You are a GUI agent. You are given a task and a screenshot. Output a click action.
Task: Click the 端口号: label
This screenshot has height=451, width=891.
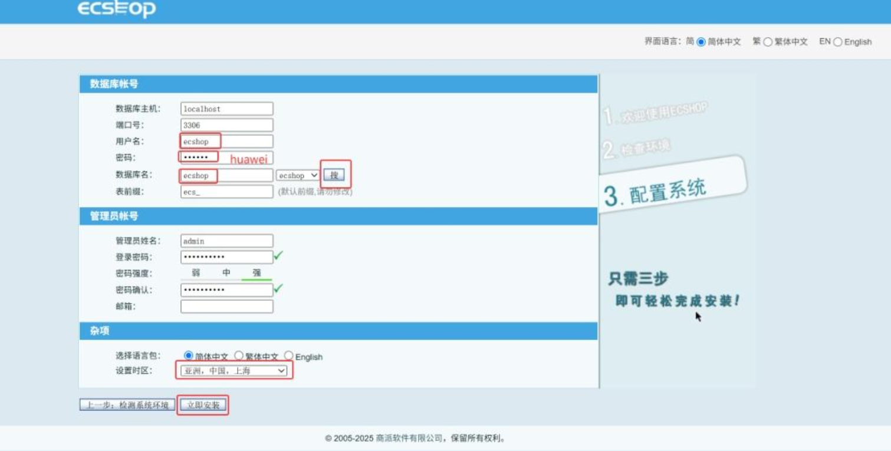(130, 125)
